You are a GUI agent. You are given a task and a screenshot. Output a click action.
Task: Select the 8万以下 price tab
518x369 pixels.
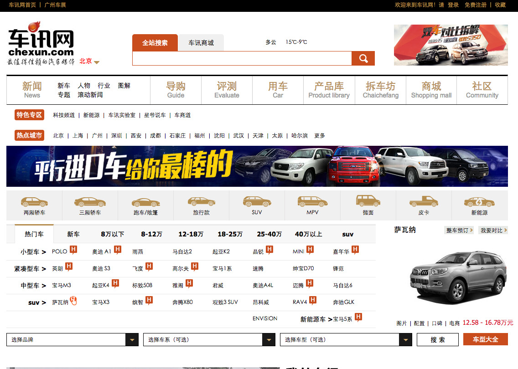pyautogui.click(x=113, y=234)
